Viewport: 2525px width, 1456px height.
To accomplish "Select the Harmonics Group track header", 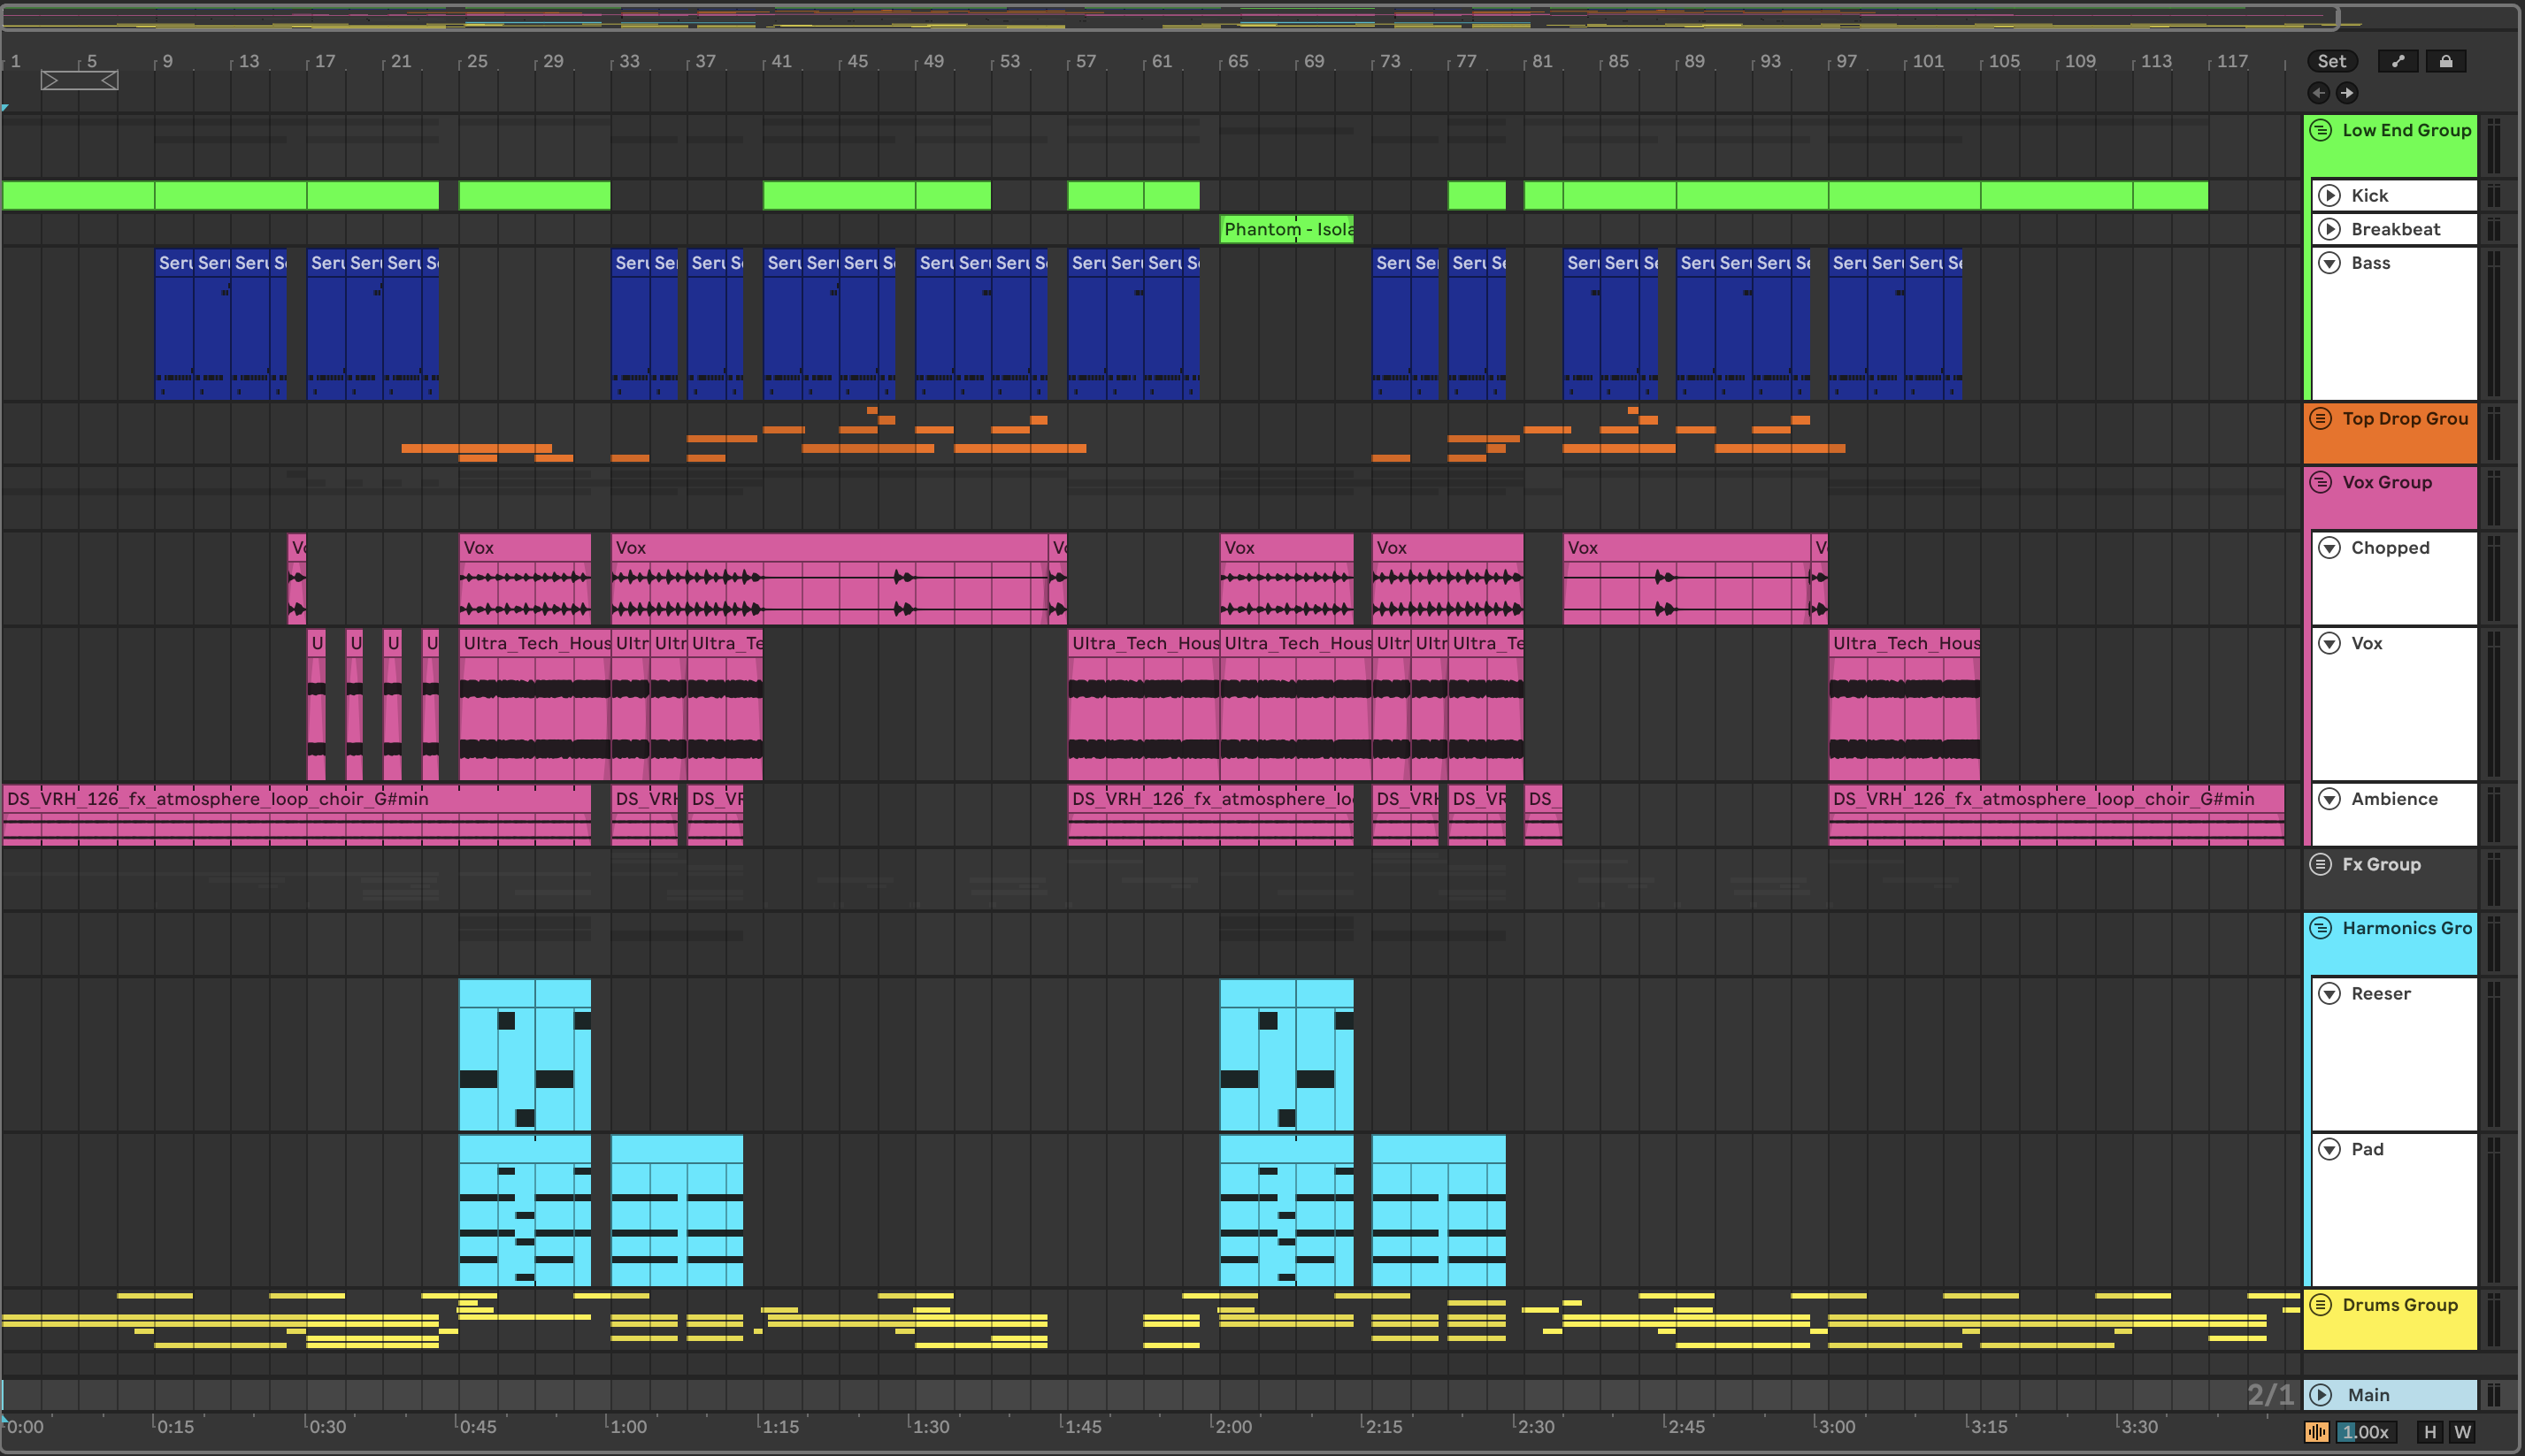I will point(2406,928).
